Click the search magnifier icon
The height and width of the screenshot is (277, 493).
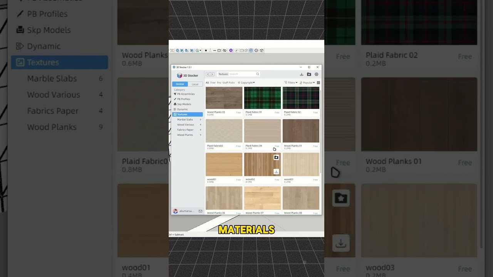click(258, 74)
